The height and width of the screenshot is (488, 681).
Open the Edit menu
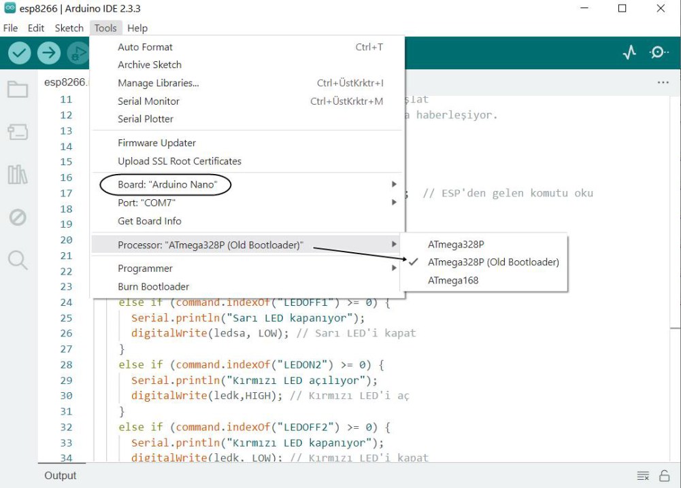point(36,28)
